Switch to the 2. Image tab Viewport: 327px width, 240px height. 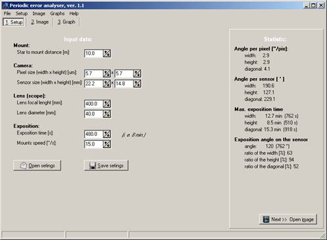tap(39, 22)
